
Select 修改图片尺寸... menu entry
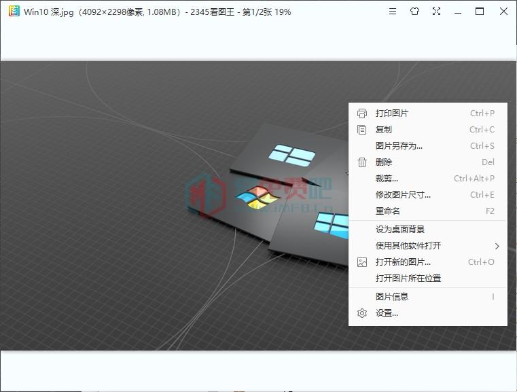click(427, 195)
